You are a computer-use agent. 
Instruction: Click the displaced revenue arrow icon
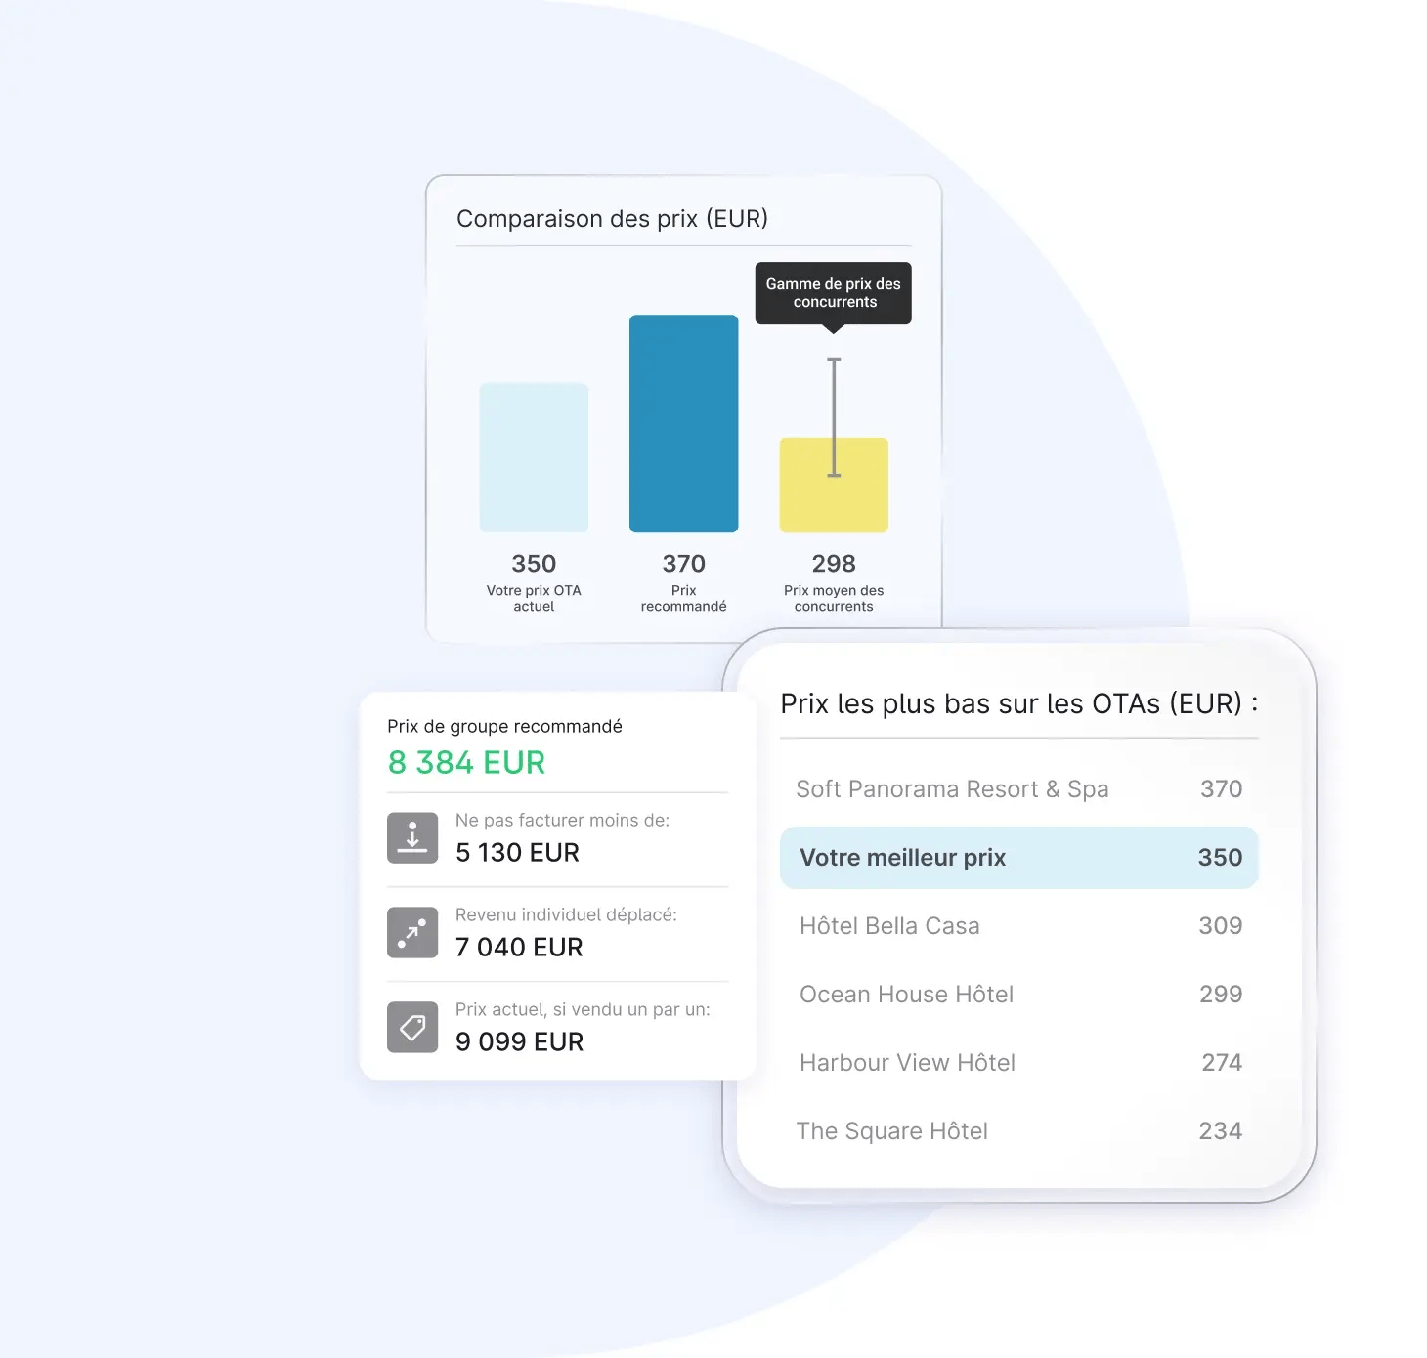click(x=412, y=933)
